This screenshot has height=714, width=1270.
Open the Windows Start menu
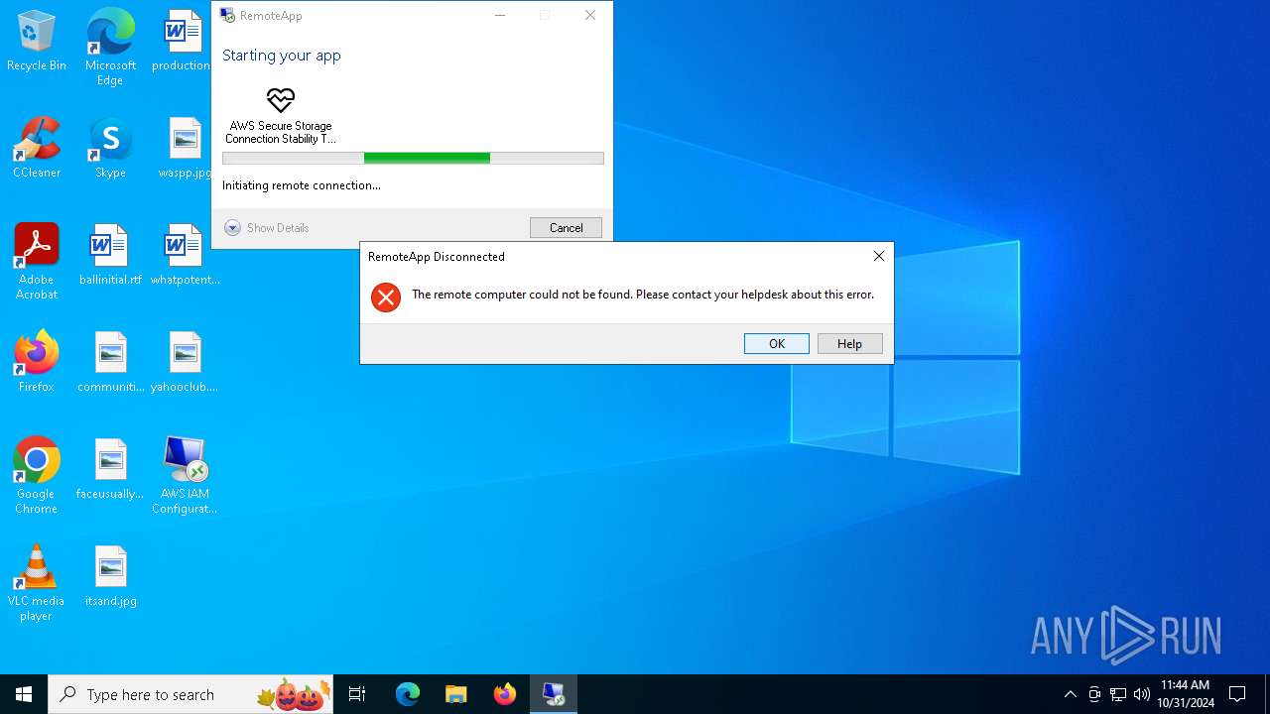[24, 694]
